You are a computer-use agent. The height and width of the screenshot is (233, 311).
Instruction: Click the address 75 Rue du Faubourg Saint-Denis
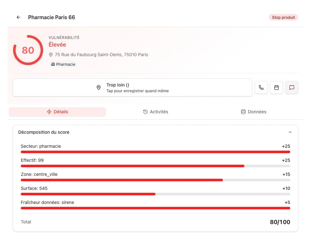click(101, 55)
